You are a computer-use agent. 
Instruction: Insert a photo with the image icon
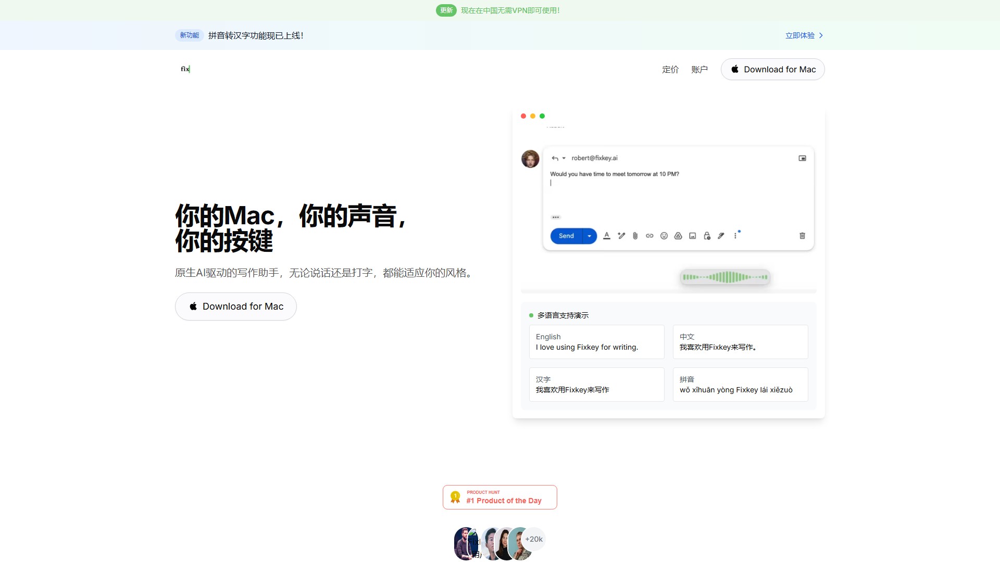coord(693,236)
